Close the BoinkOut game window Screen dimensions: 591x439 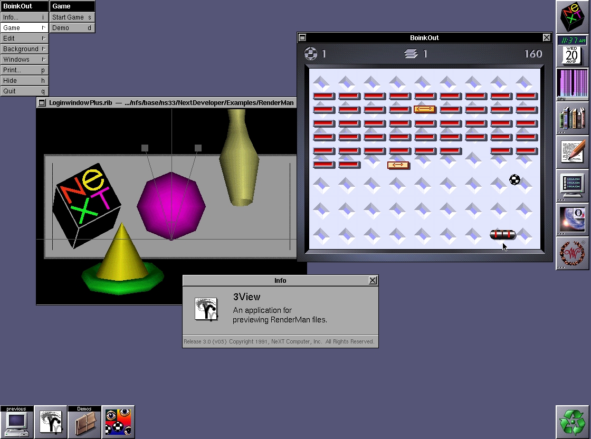pyautogui.click(x=547, y=37)
